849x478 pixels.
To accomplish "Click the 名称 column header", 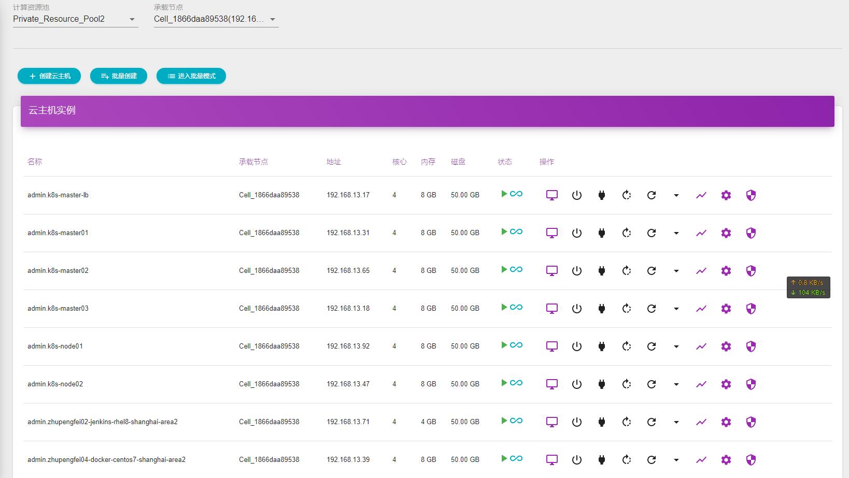I will (x=35, y=162).
